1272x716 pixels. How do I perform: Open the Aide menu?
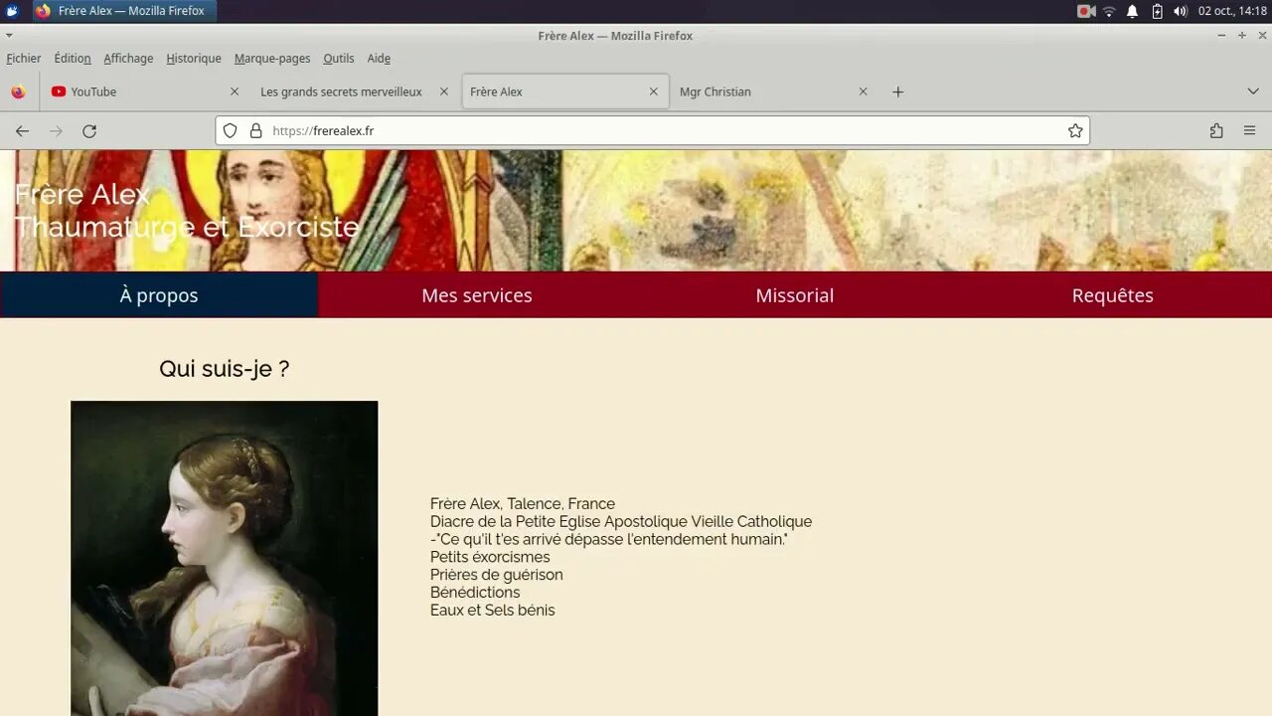tap(379, 59)
